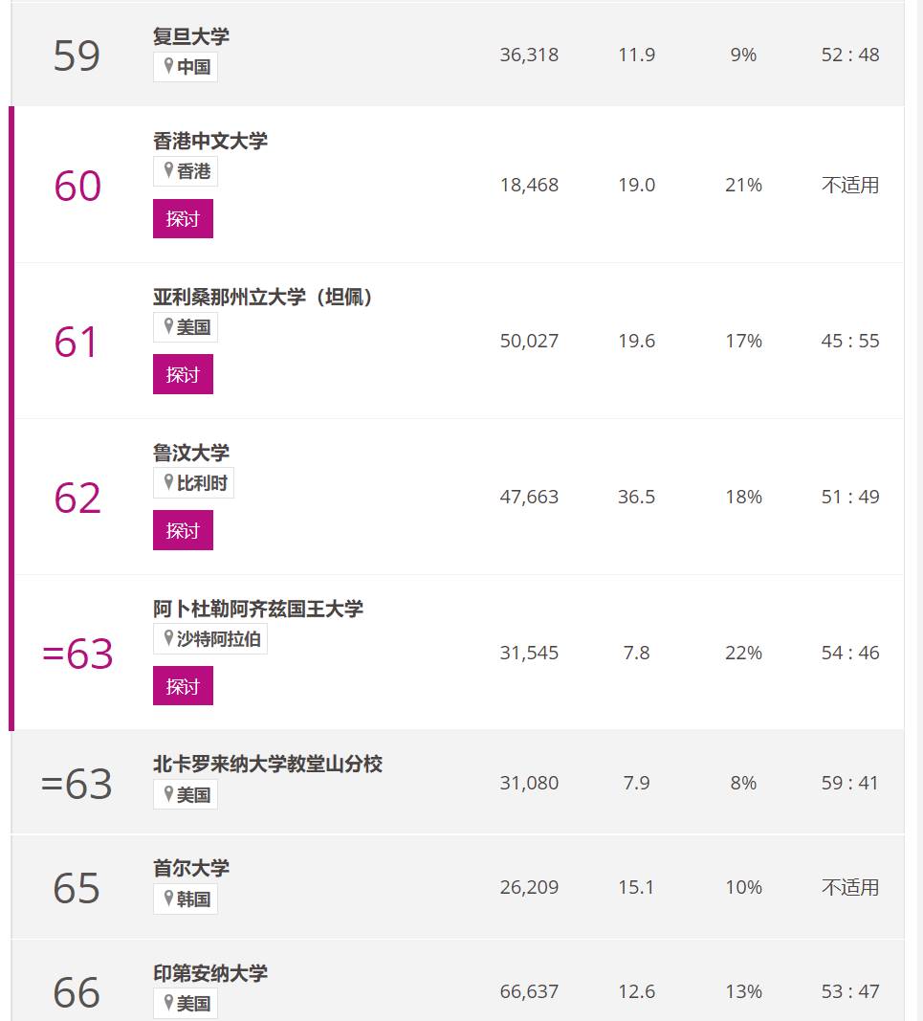Click 探讨 button for 阿卜杜勒阿齐兹国王大学
Viewport: 923px width, 1021px height.
click(x=183, y=686)
